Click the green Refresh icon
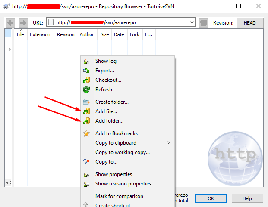This screenshot has width=268, height=207. pyautogui.click(x=86, y=90)
